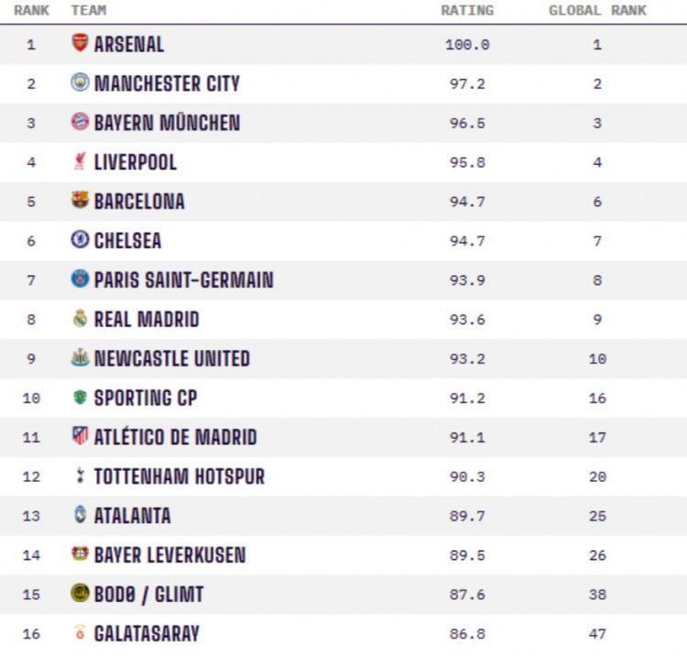Click the Liverpool crest icon
The image size is (687, 656).
[x=80, y=161]
